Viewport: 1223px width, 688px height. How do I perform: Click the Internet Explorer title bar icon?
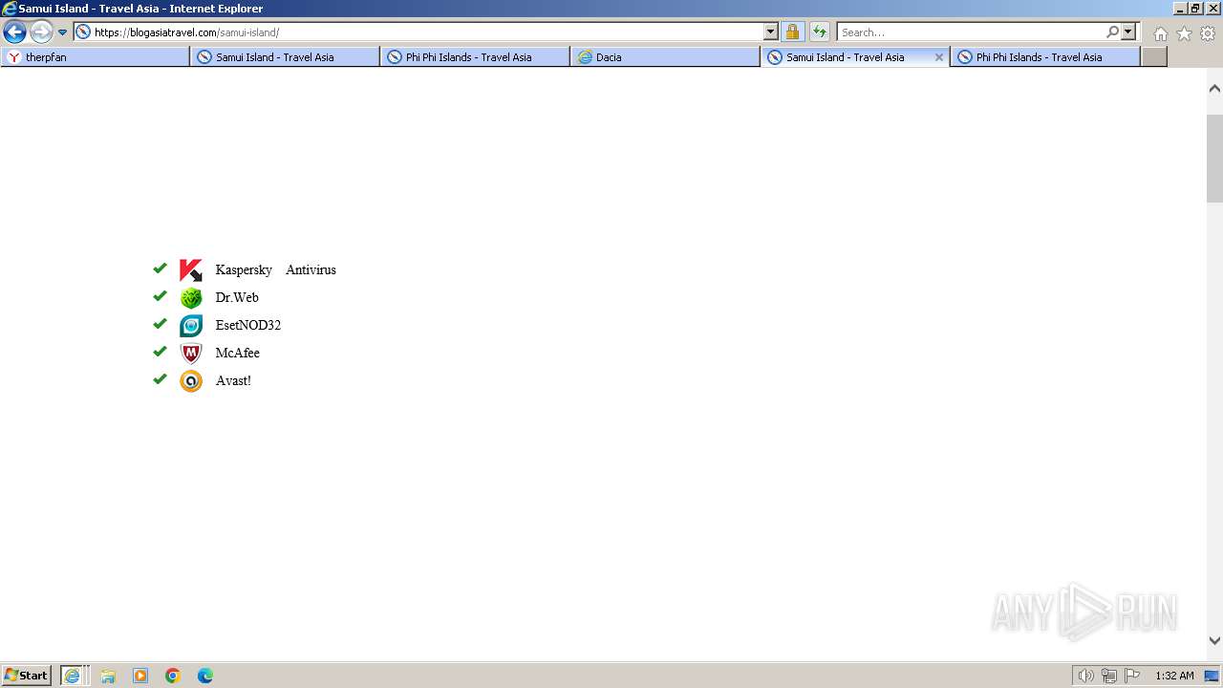pos(10,9)
